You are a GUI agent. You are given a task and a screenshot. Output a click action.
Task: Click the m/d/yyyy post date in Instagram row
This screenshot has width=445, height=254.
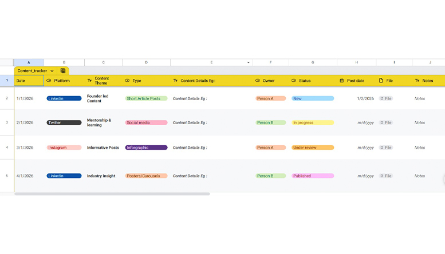tap(365, 148)
